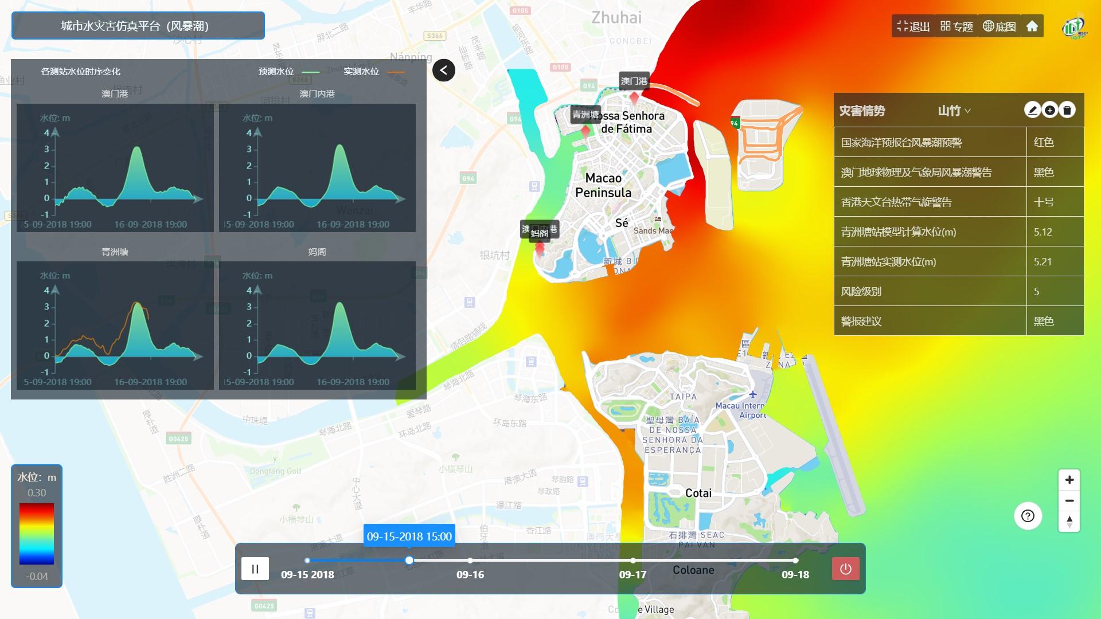The width and height of the screenshot is (1101, 619).
Task: Click the 澳门地球物理及气象局风暴潮警告 row
Action: [x=959, y=172]
